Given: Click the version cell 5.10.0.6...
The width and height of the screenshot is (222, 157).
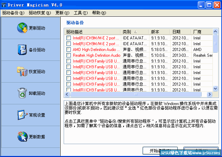Looking at the screenshot, I should click(x=159, y=55).
